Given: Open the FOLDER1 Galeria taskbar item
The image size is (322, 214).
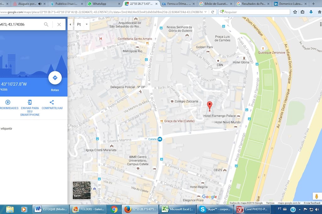Looking at the screenshot, I should 88,209.
